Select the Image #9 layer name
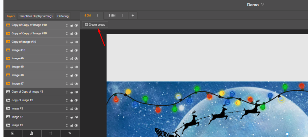The width and height of the screenshot is (308, 137). 18,67
